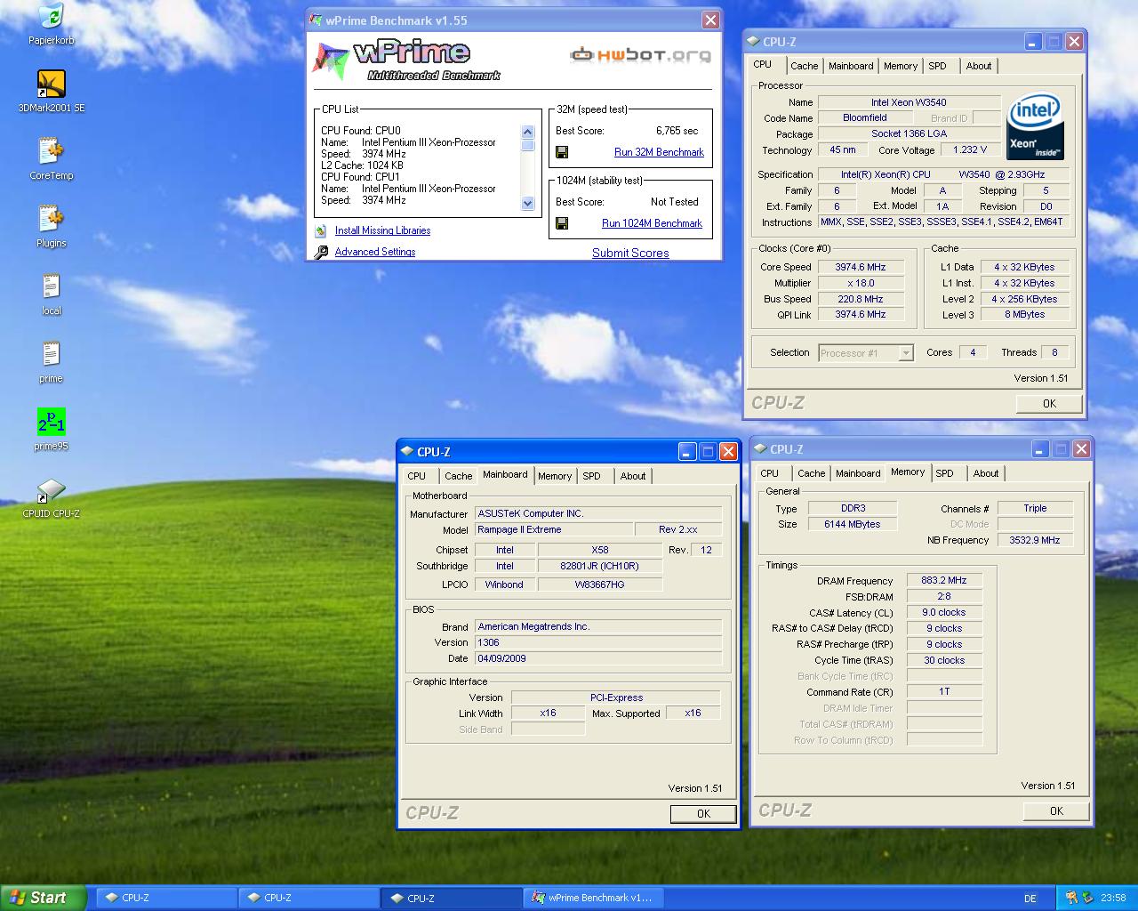The height and width of the screenshot is (911, 1138).
Task: Click the save icon next to 1024M benchmark
Action: point(562,223)
